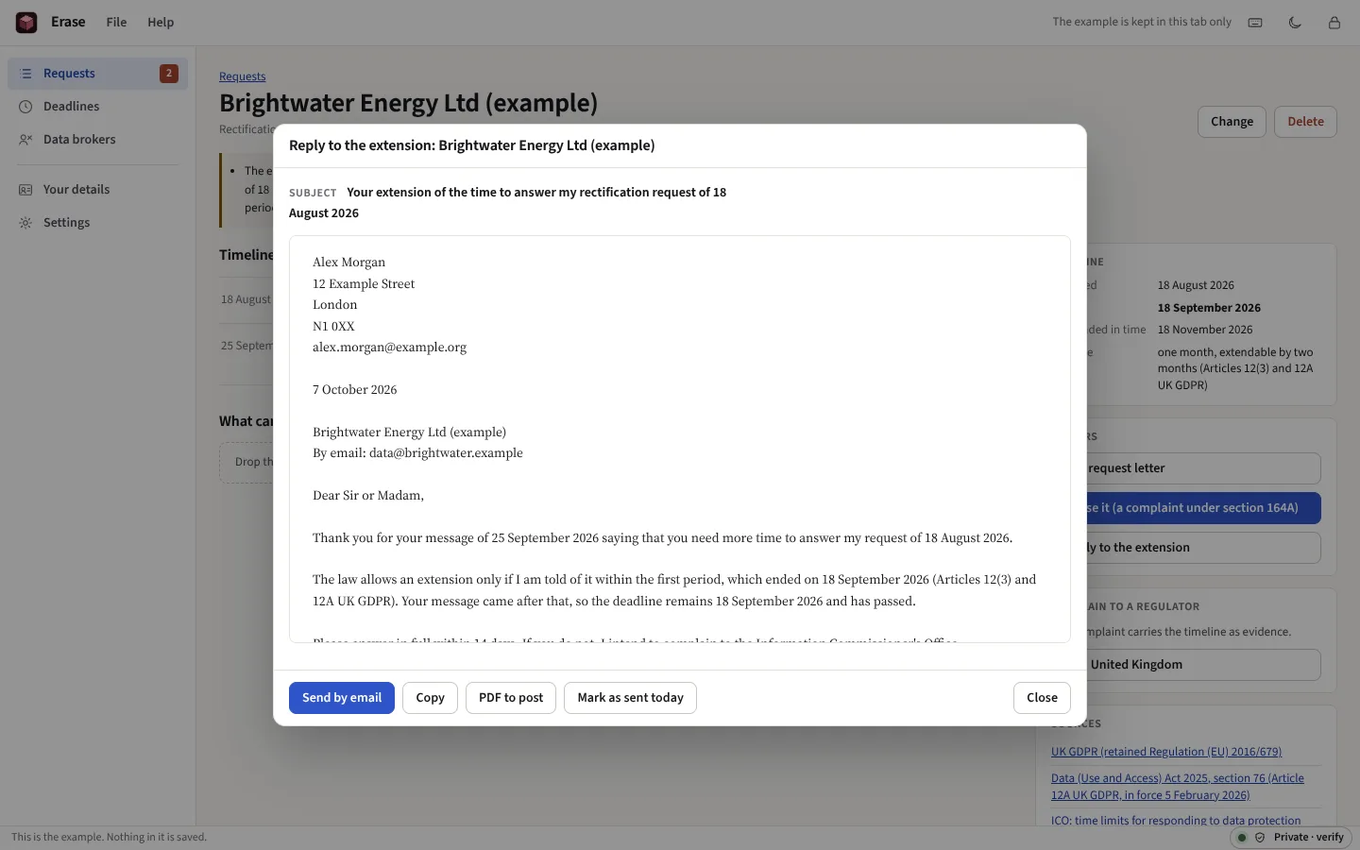Send the reply by email
This screenshot has width=1360, height=850.
[x=342, y=698]
